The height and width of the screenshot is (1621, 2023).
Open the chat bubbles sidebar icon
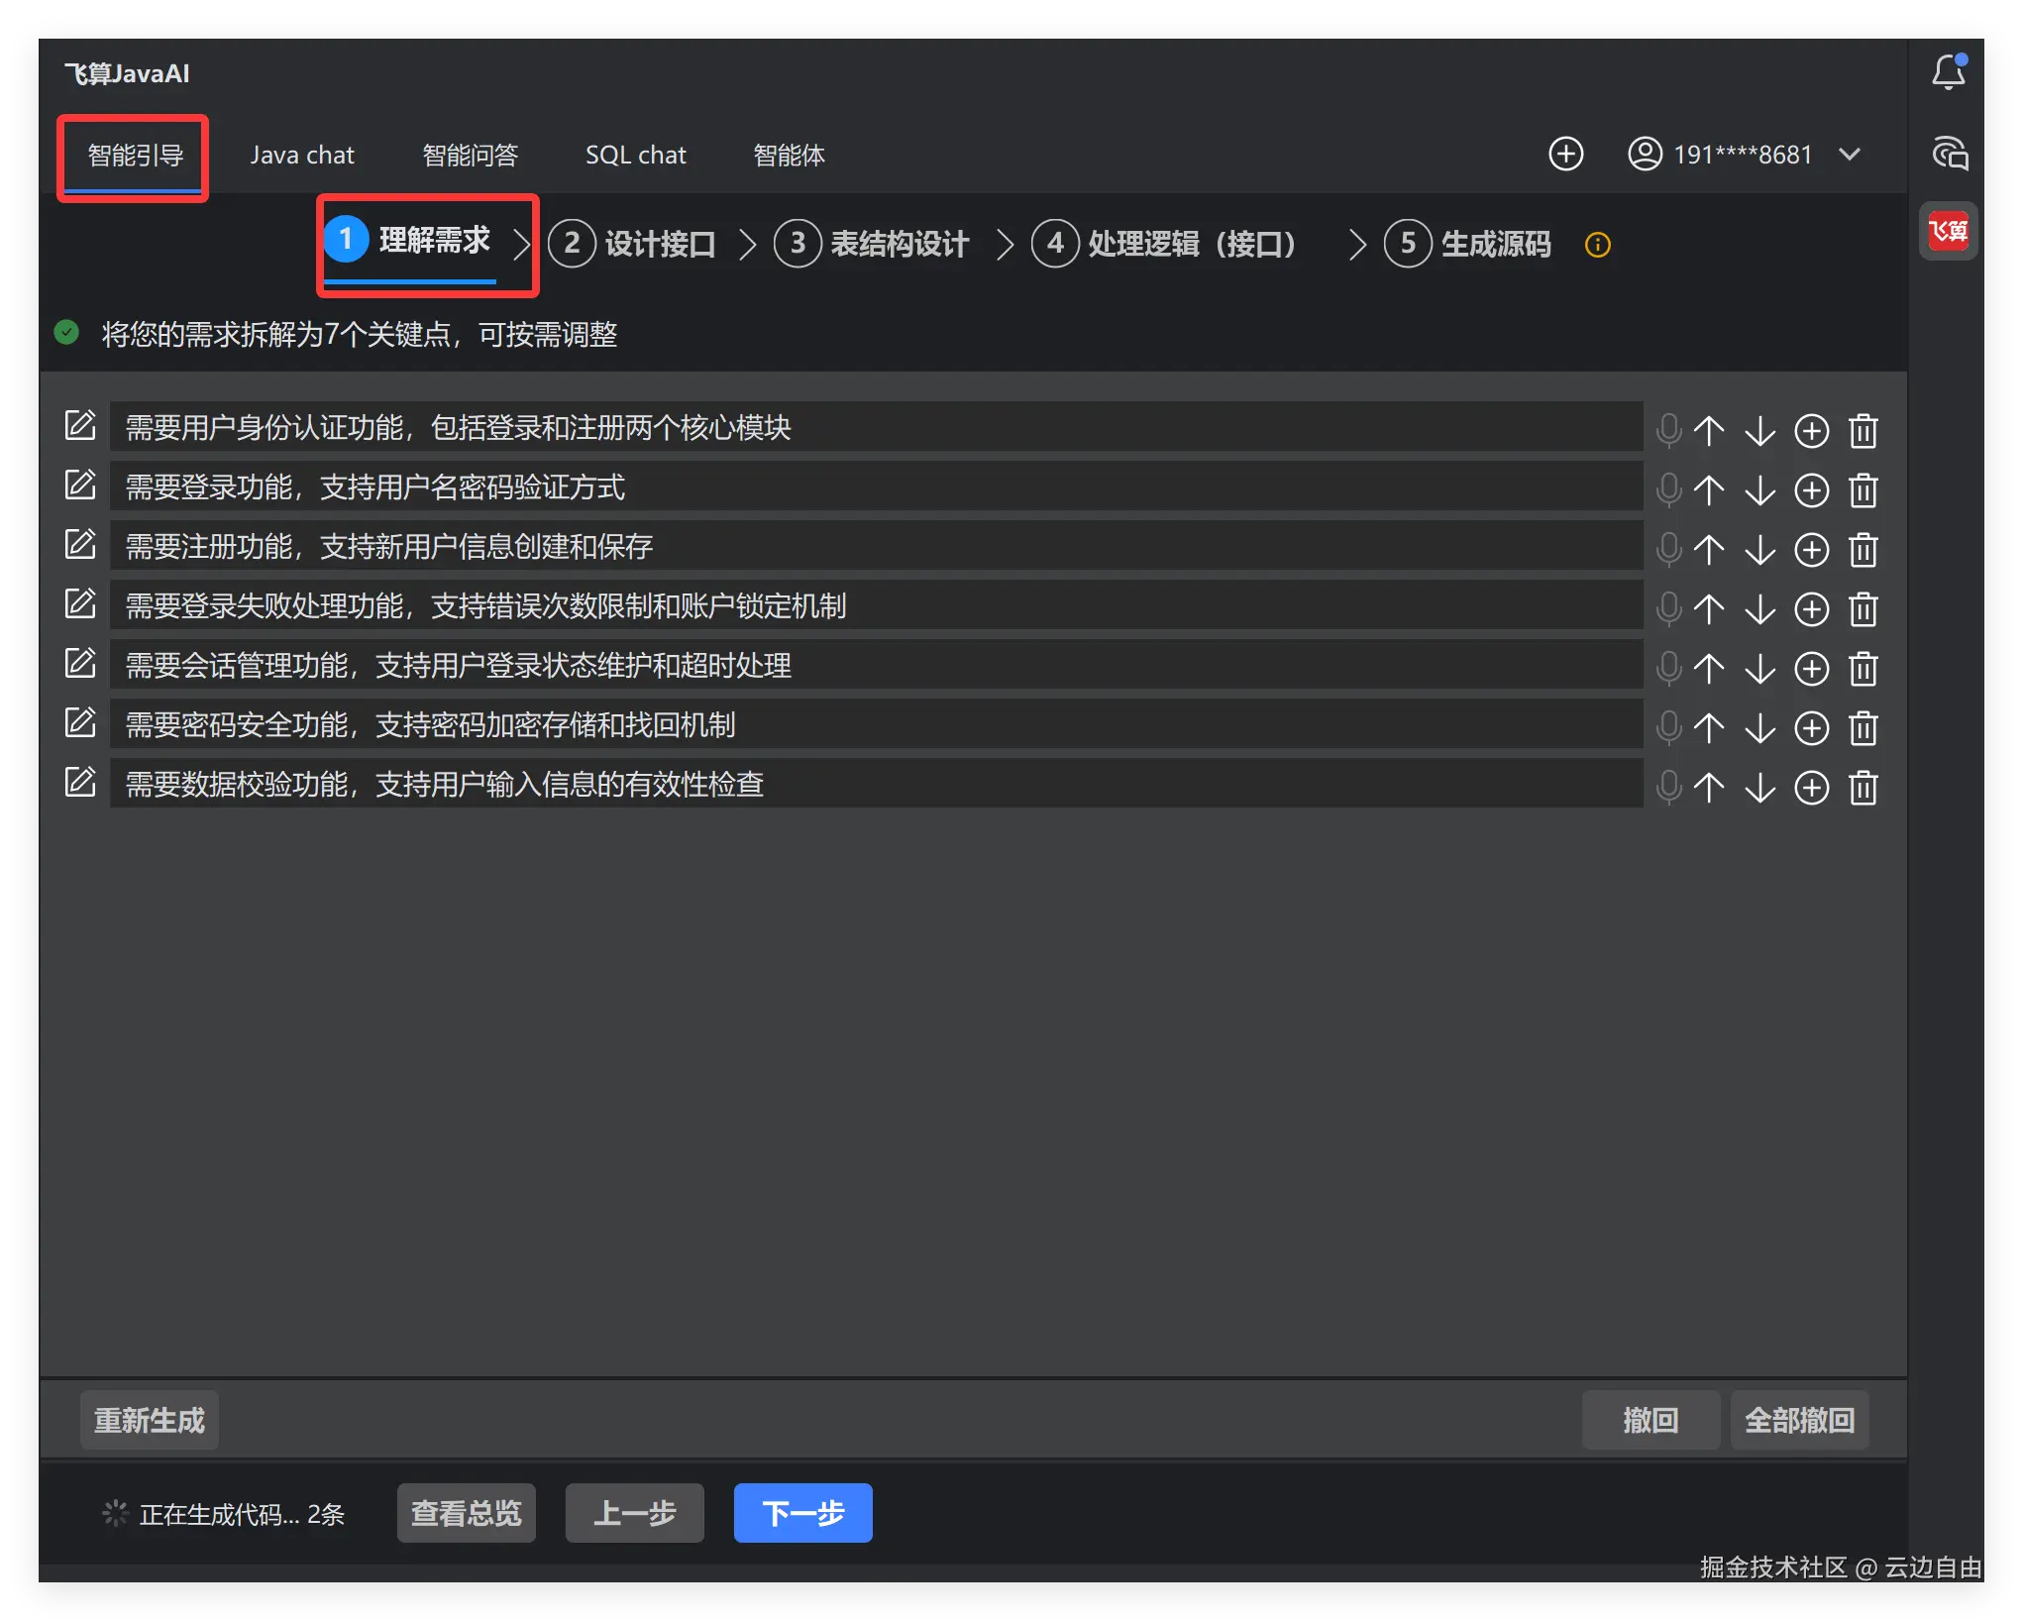[x=1950, y=154]
